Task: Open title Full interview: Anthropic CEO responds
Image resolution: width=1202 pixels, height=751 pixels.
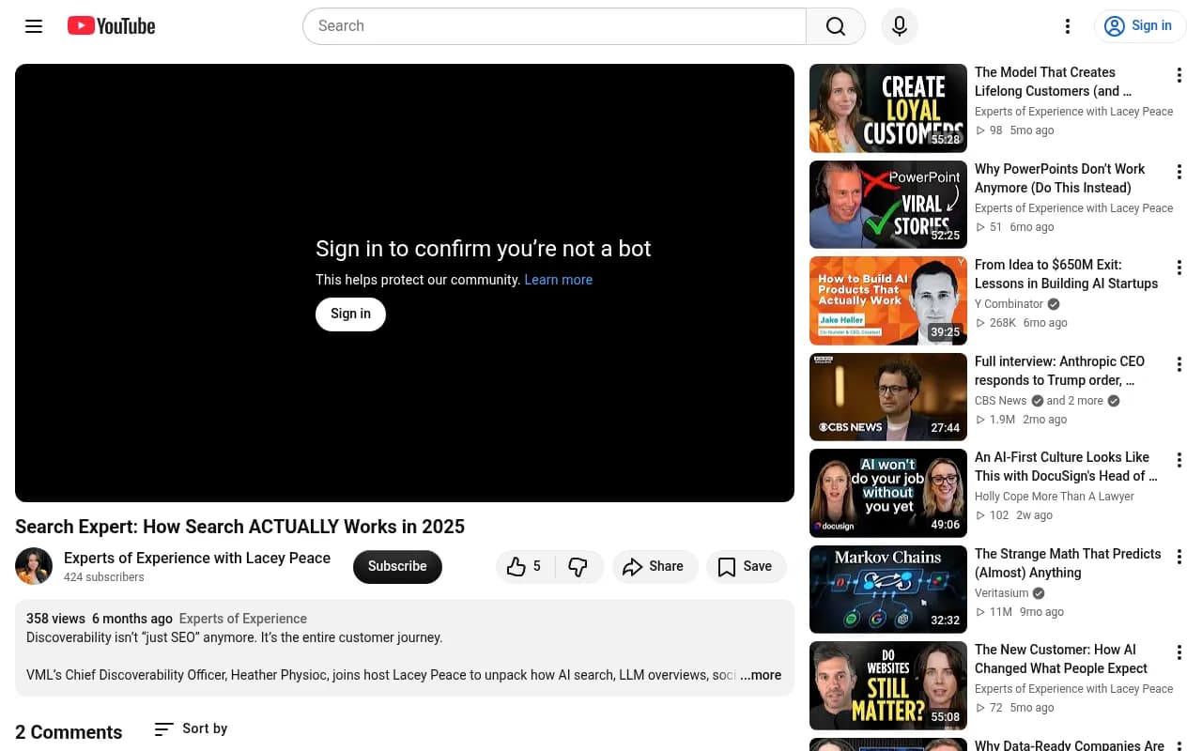Action: click(1059, 371)
